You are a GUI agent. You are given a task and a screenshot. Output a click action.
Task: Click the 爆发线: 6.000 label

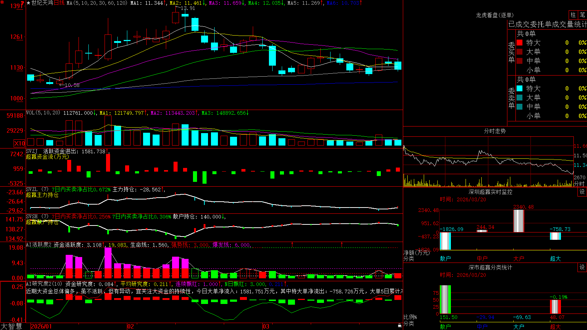coord(231,245)
